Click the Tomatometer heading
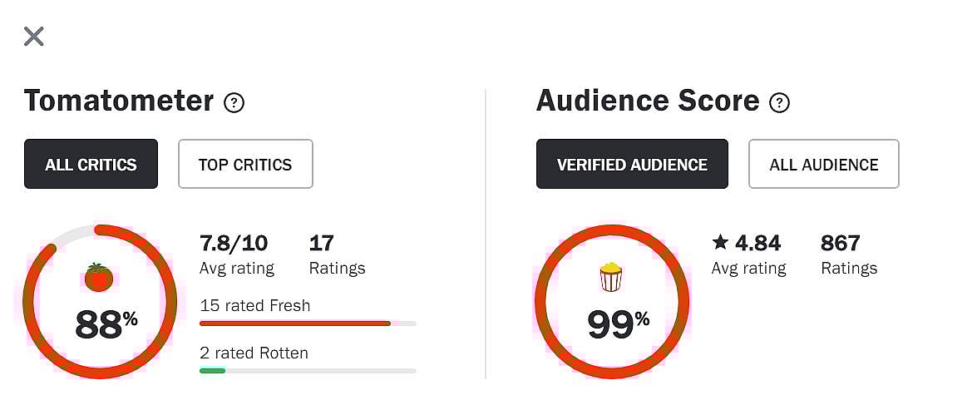Viewport: 977px width, 410px height. click(119, 101)
